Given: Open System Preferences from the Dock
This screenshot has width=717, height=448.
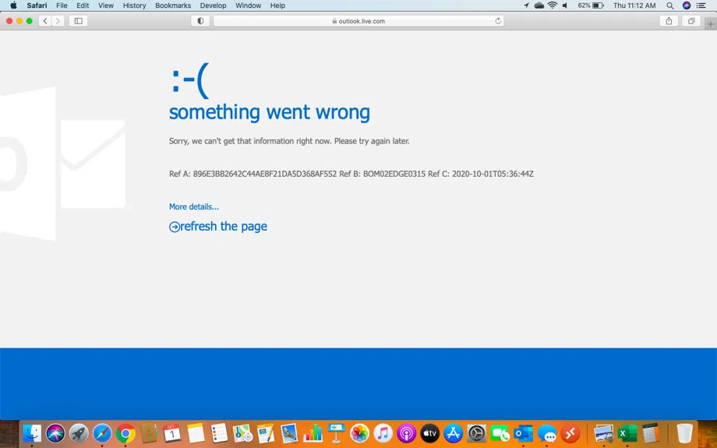Looking at the screenshot, I should pos(476,433).
